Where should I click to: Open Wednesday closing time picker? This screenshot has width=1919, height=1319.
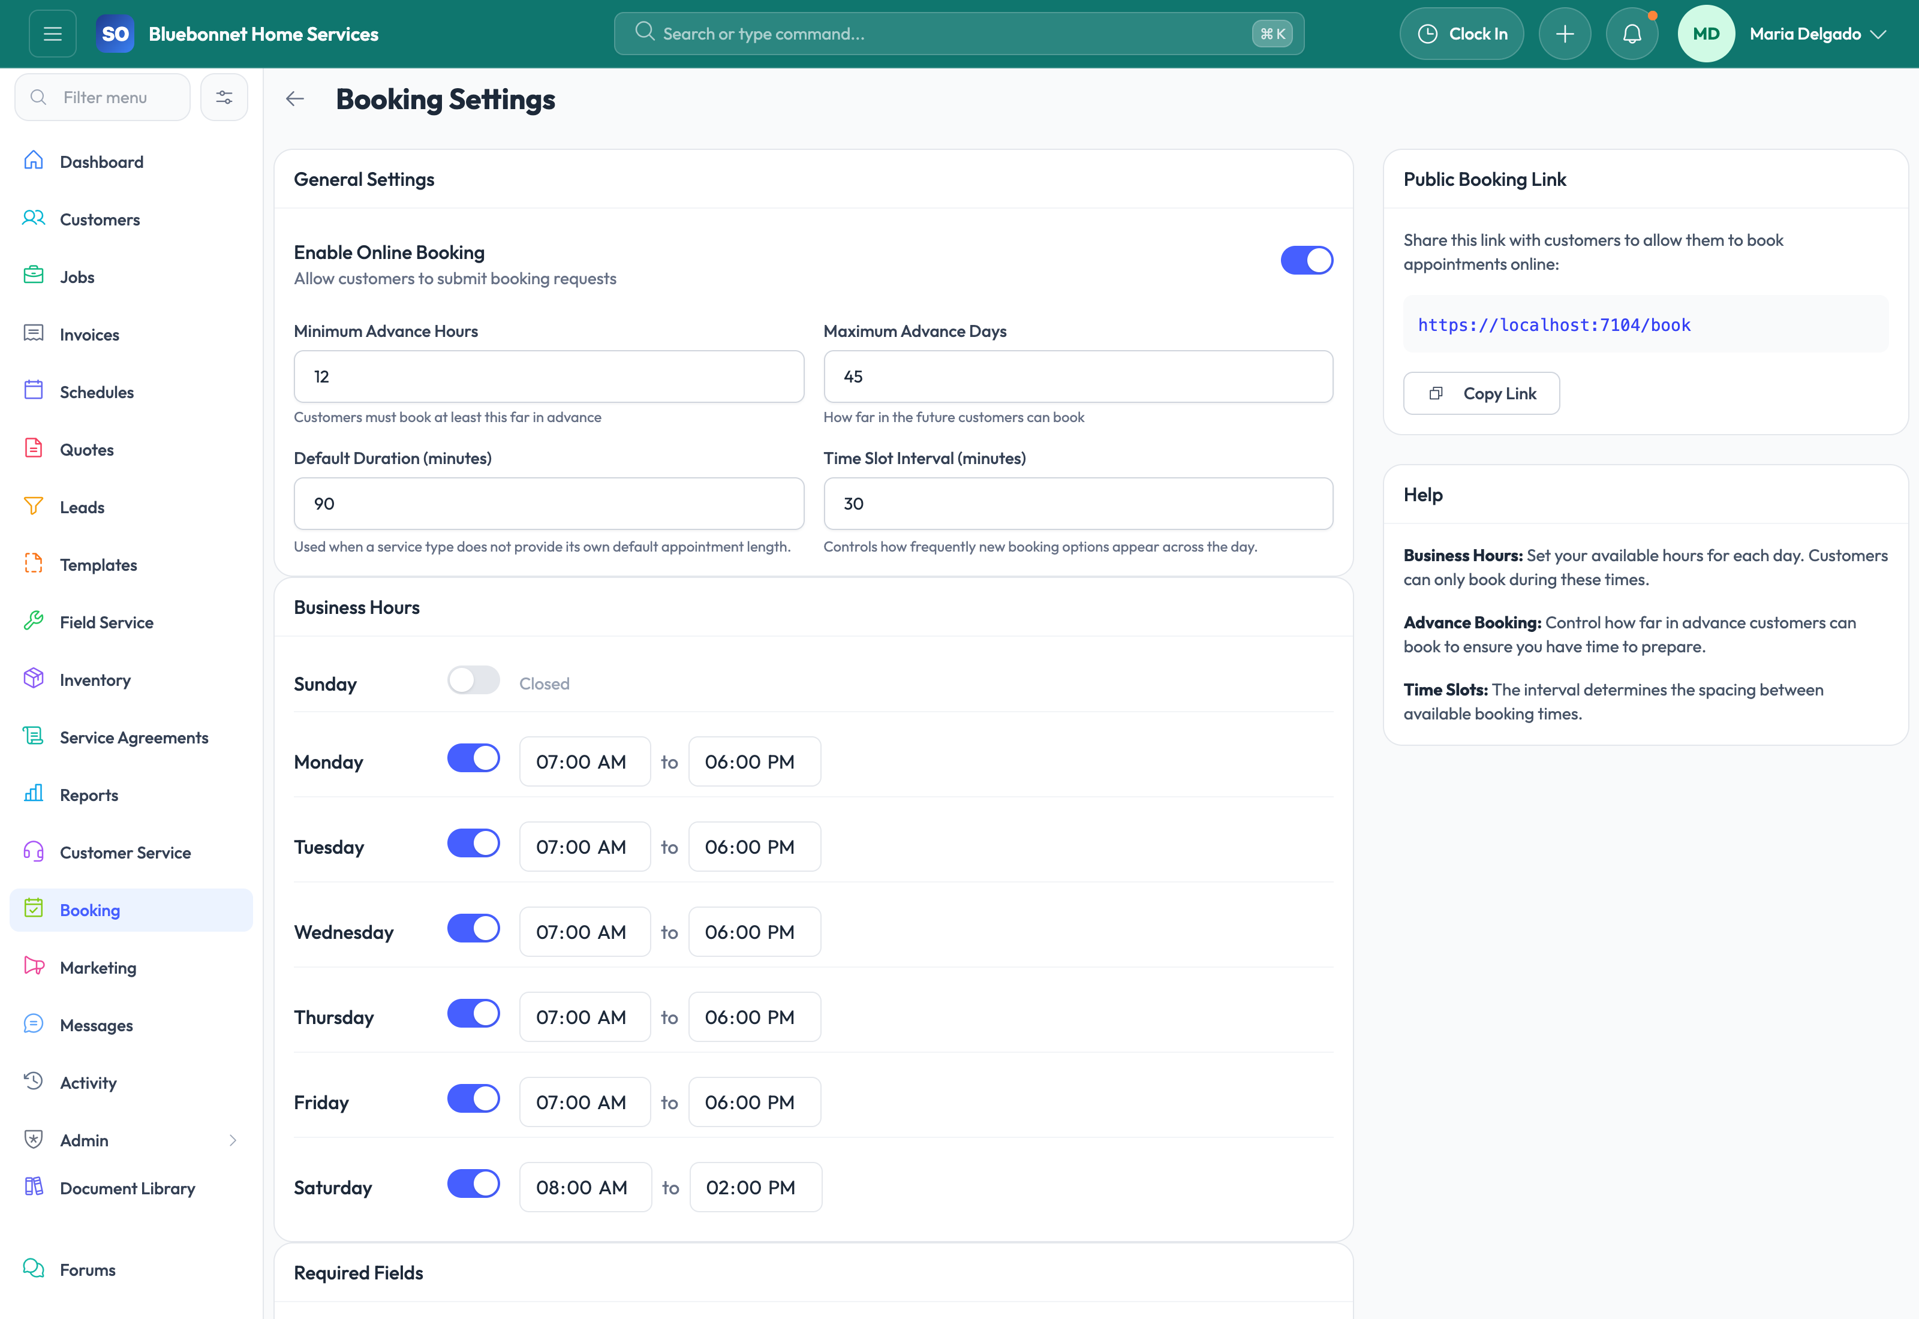[x=754, y=932]
